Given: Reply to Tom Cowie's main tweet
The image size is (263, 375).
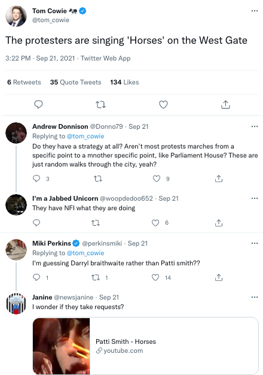Looking at the screenshot, I should coord(38,104).
